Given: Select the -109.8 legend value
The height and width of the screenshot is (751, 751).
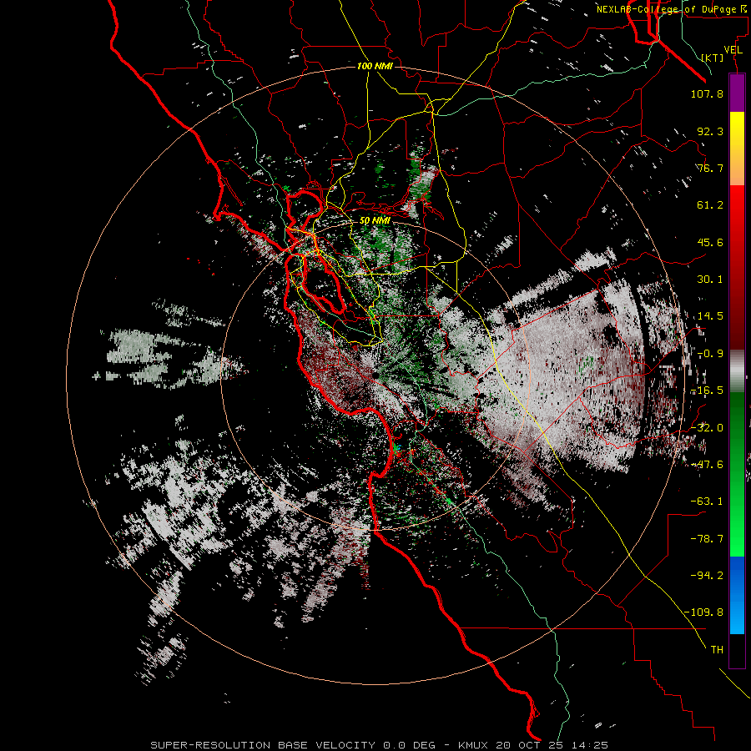Looking at the screenshot, I should 703,612.
